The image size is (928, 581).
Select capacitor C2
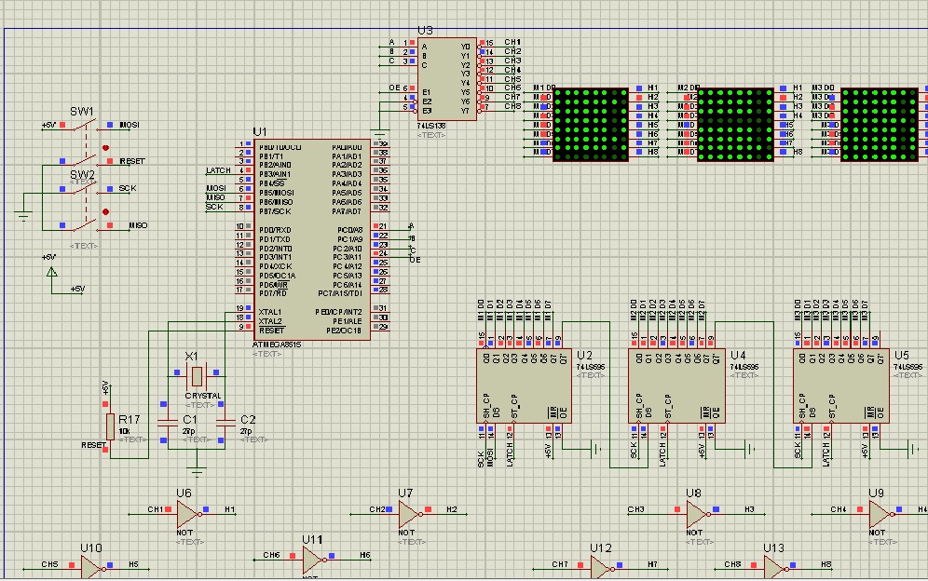point(225,424)
